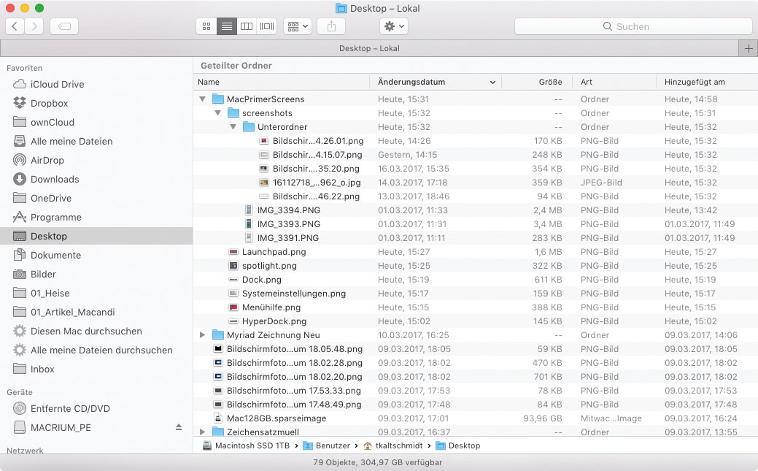Go back to previous folder

click(15, 26)
